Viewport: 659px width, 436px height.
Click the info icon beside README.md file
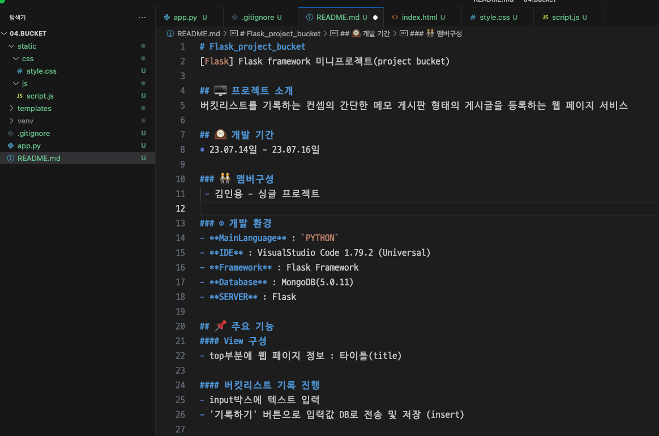[11, 158]
